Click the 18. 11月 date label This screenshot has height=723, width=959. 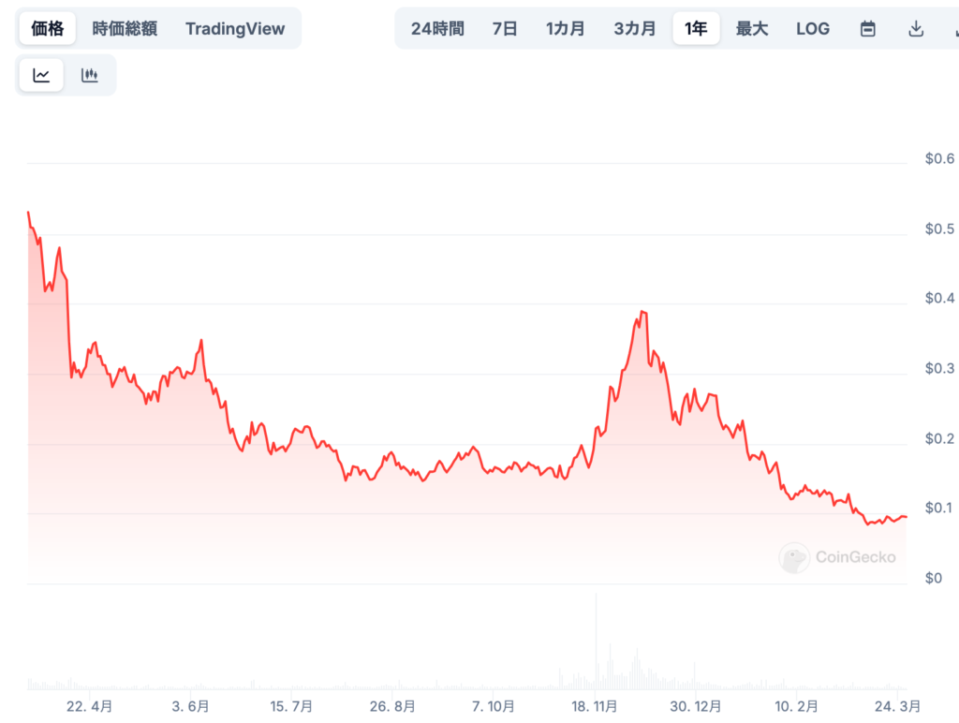click(x=595, y=707)
